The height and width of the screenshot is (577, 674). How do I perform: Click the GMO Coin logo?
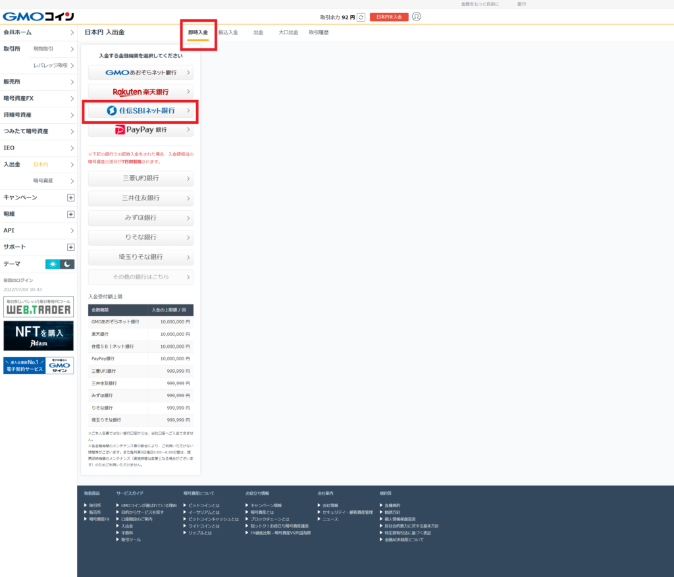38,16
